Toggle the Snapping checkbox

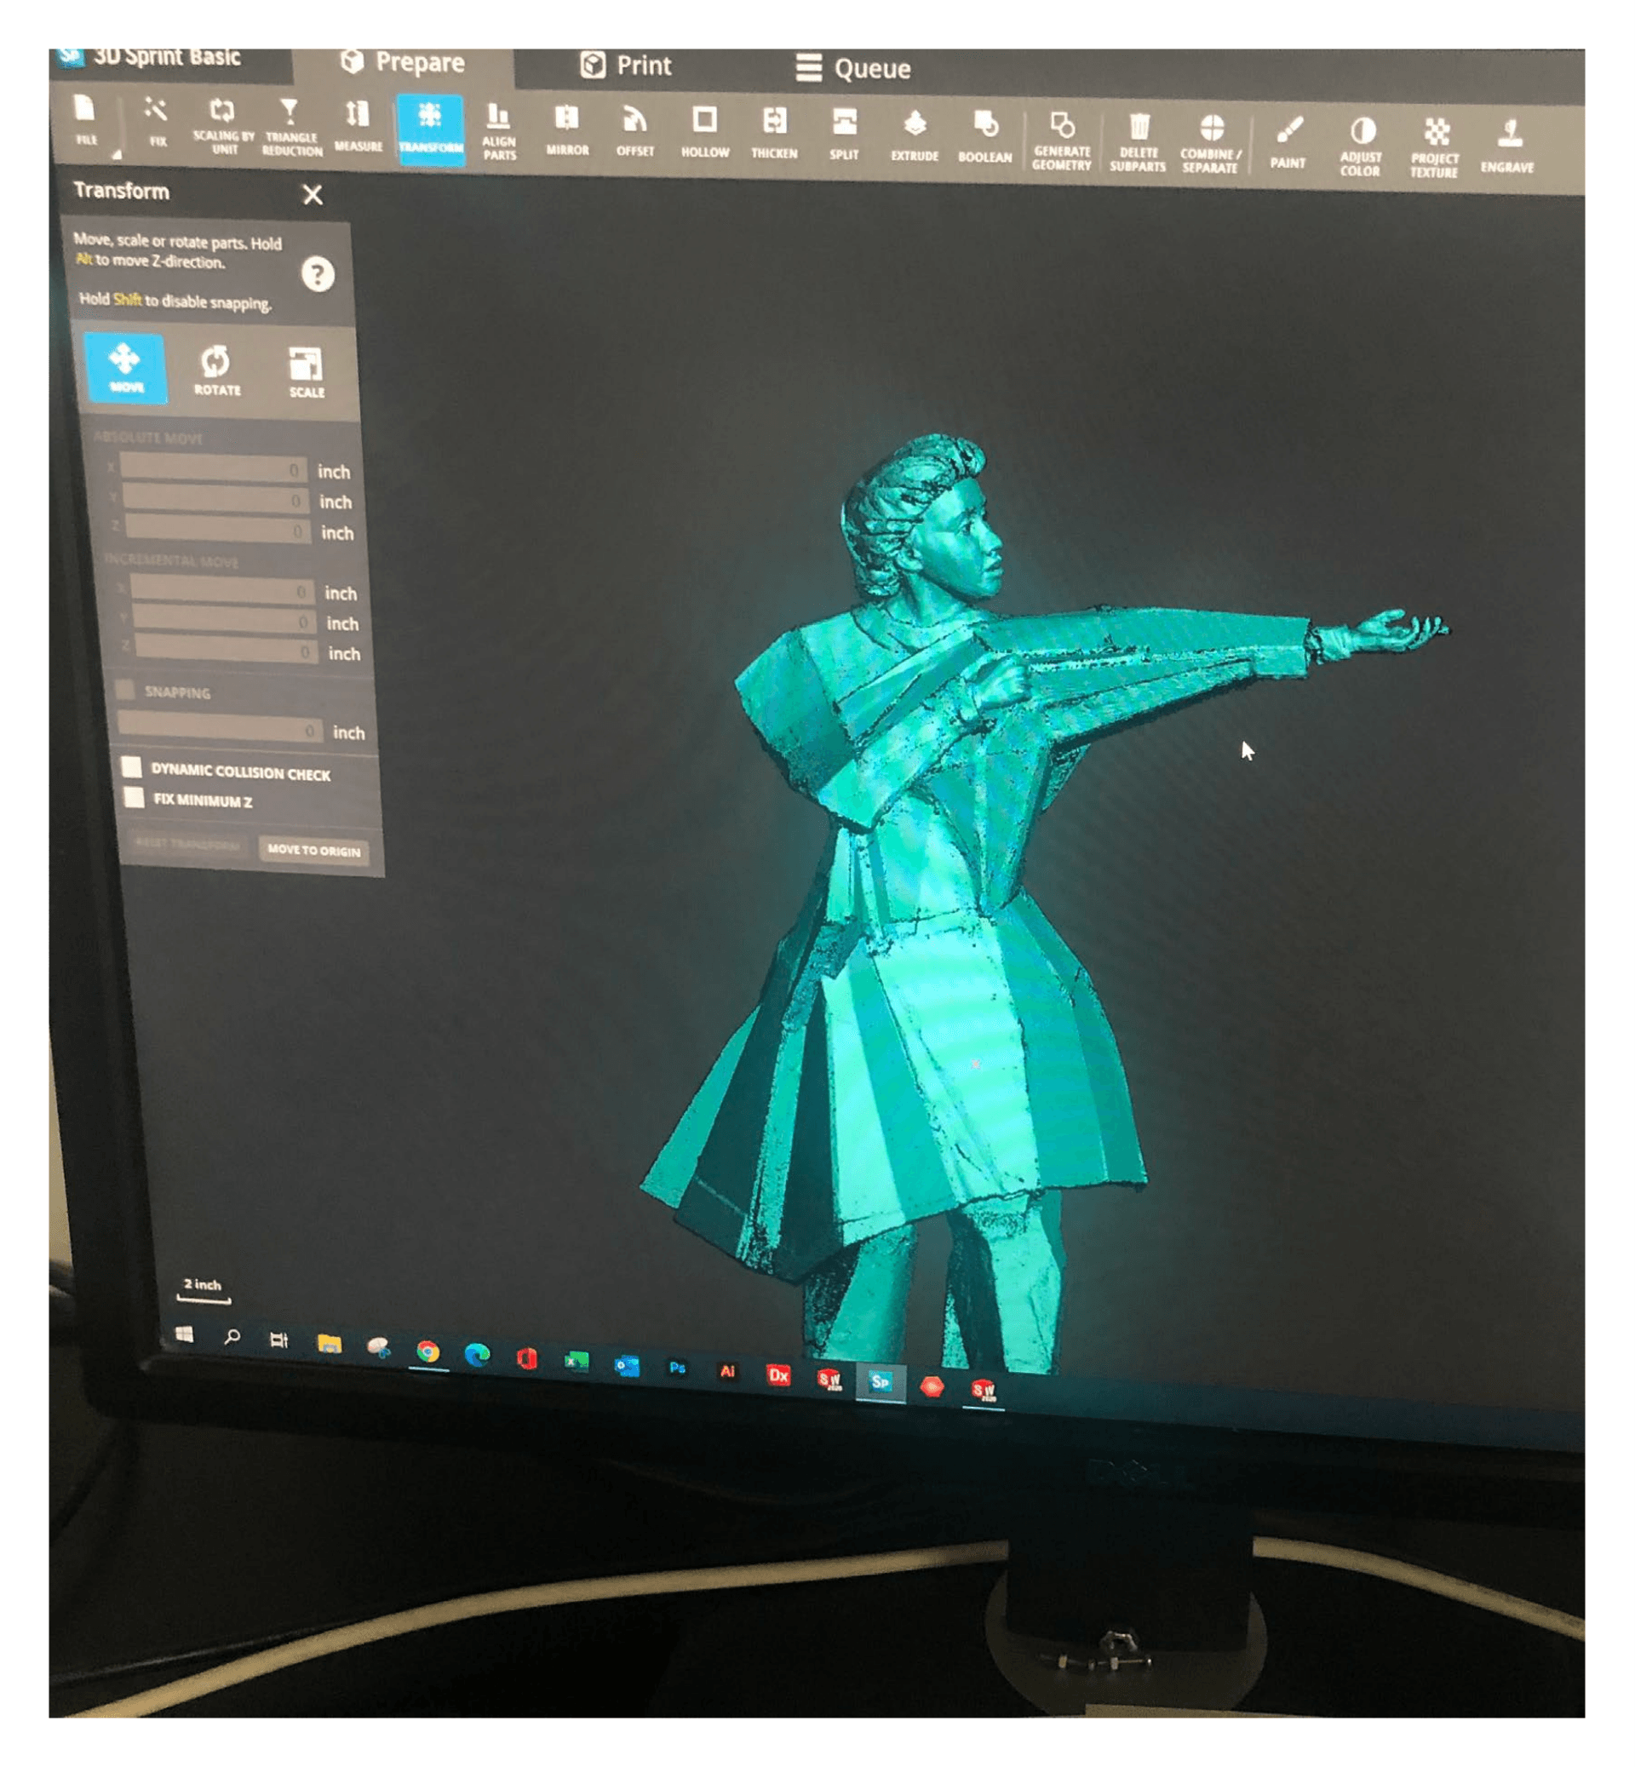126,689
